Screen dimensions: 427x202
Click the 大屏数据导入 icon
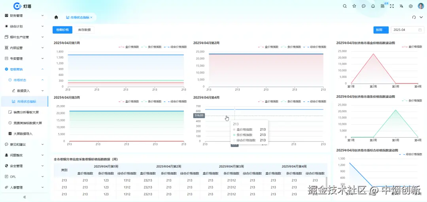(x=10, y=134)
